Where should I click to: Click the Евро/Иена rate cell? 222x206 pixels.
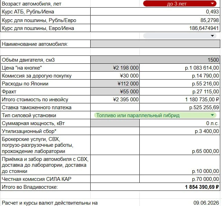[155, 28]
